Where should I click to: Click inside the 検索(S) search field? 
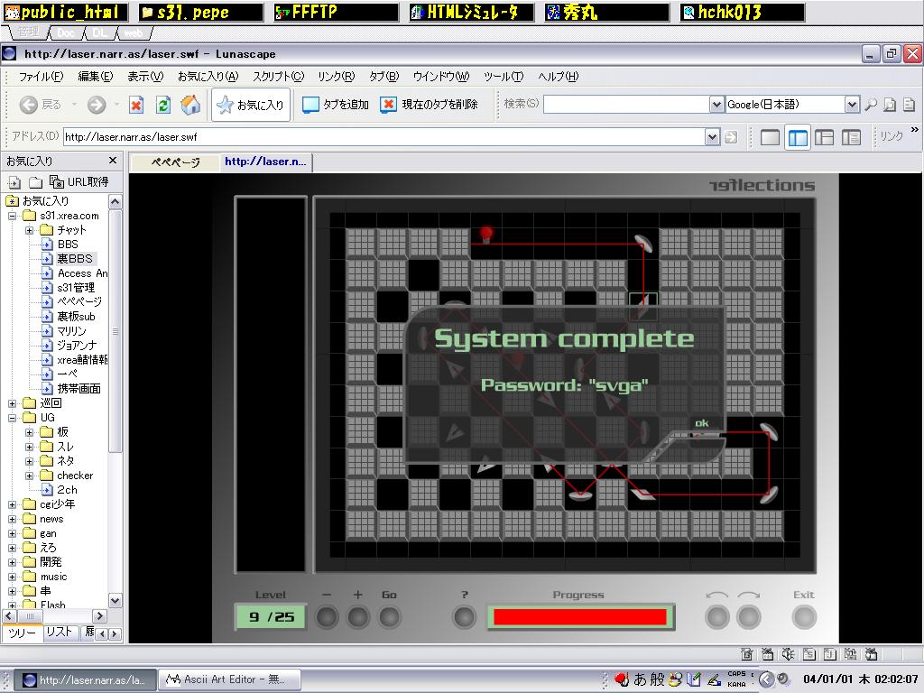[626, 105]
